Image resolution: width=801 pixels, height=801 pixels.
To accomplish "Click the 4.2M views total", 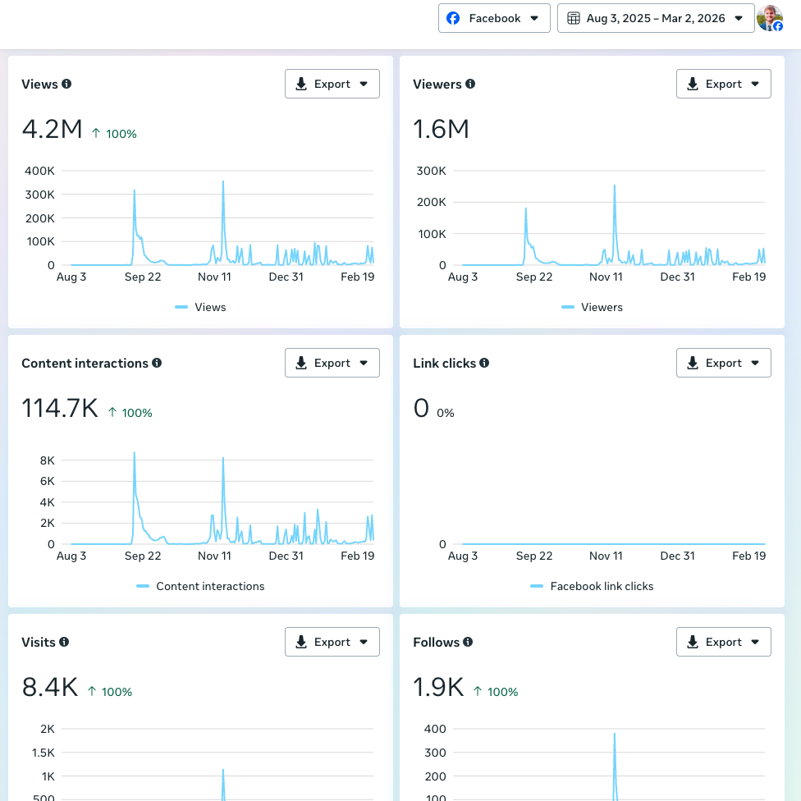I will pos(52,129).
